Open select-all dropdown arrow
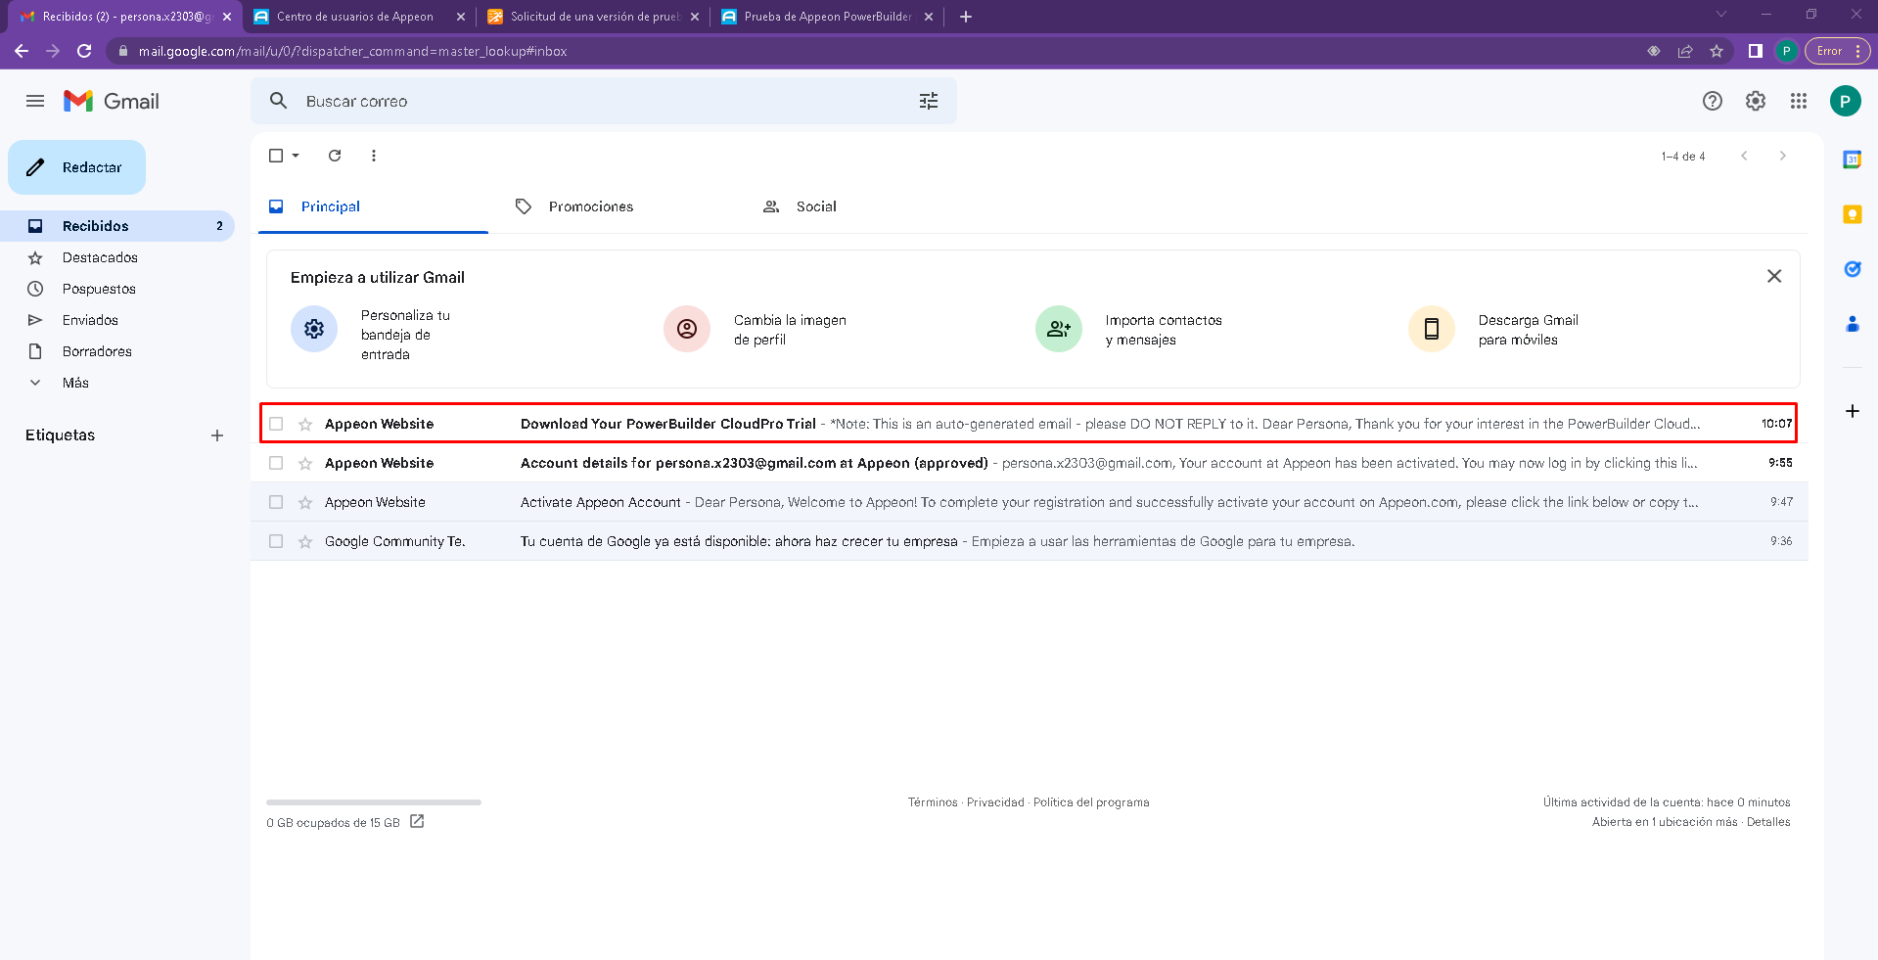The width and height of the screenshot is (1878, 960). 296,156
